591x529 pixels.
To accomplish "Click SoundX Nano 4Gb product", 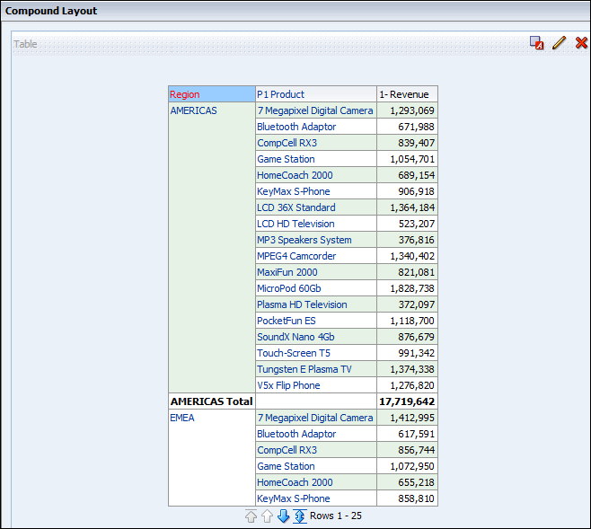I will [295, 337].
